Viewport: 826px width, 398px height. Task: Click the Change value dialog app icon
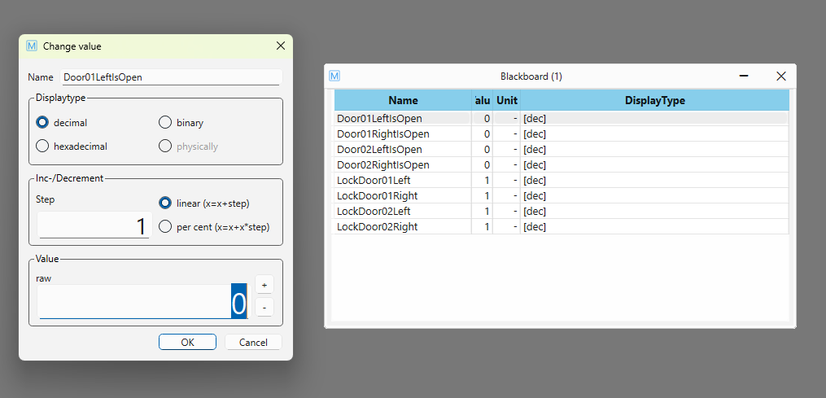click(32, 46)
